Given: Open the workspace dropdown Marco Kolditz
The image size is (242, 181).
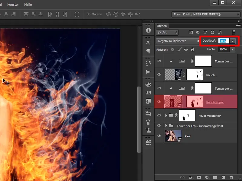Looking at the screenshot, I should (206, 14).
